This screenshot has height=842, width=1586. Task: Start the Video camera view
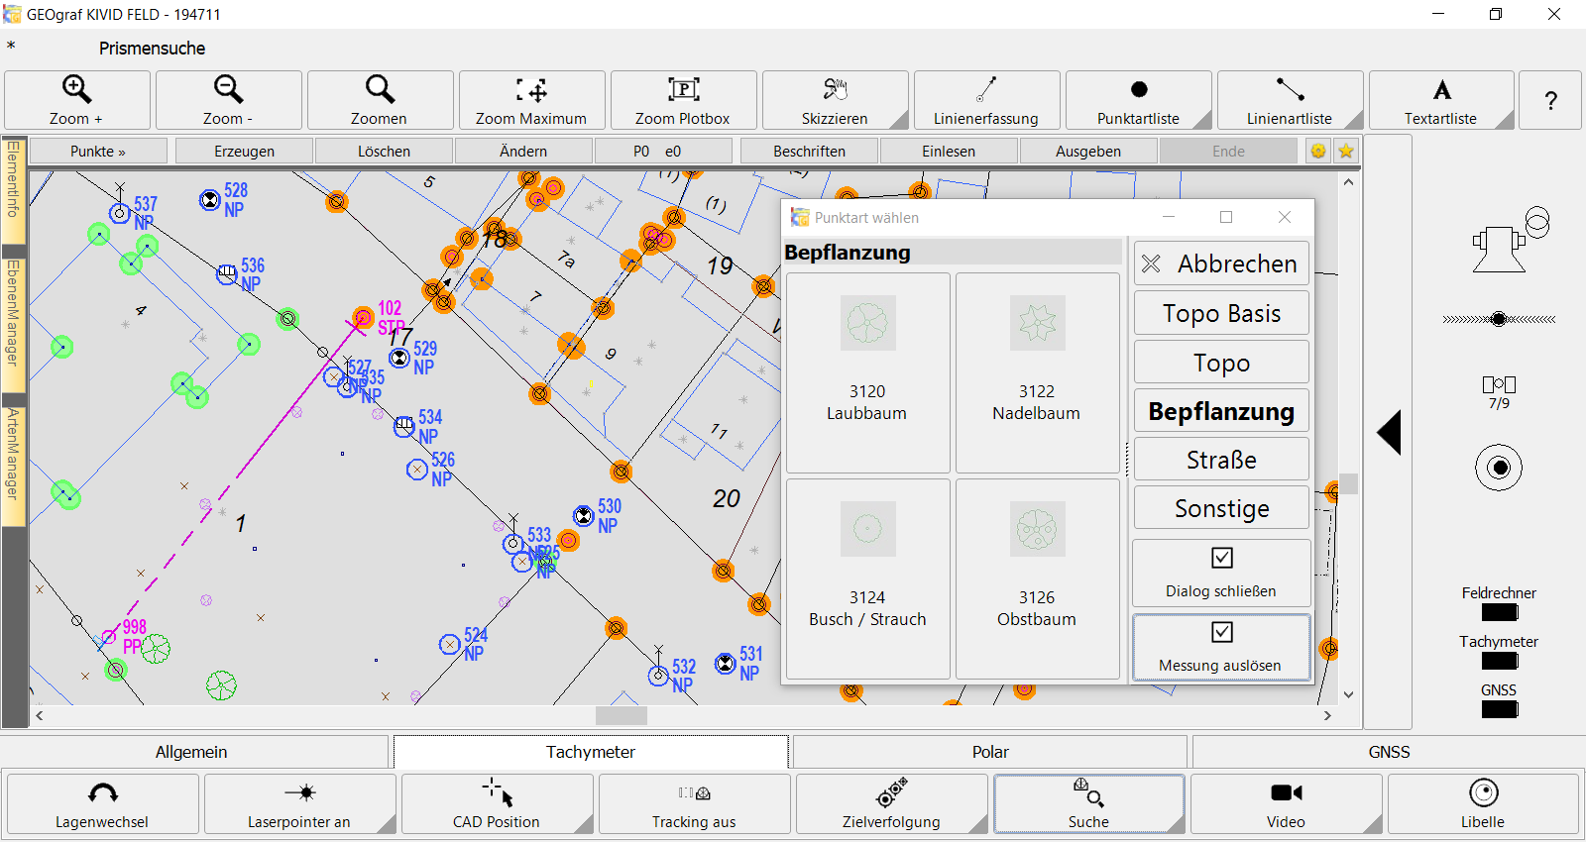[1286, 803]
